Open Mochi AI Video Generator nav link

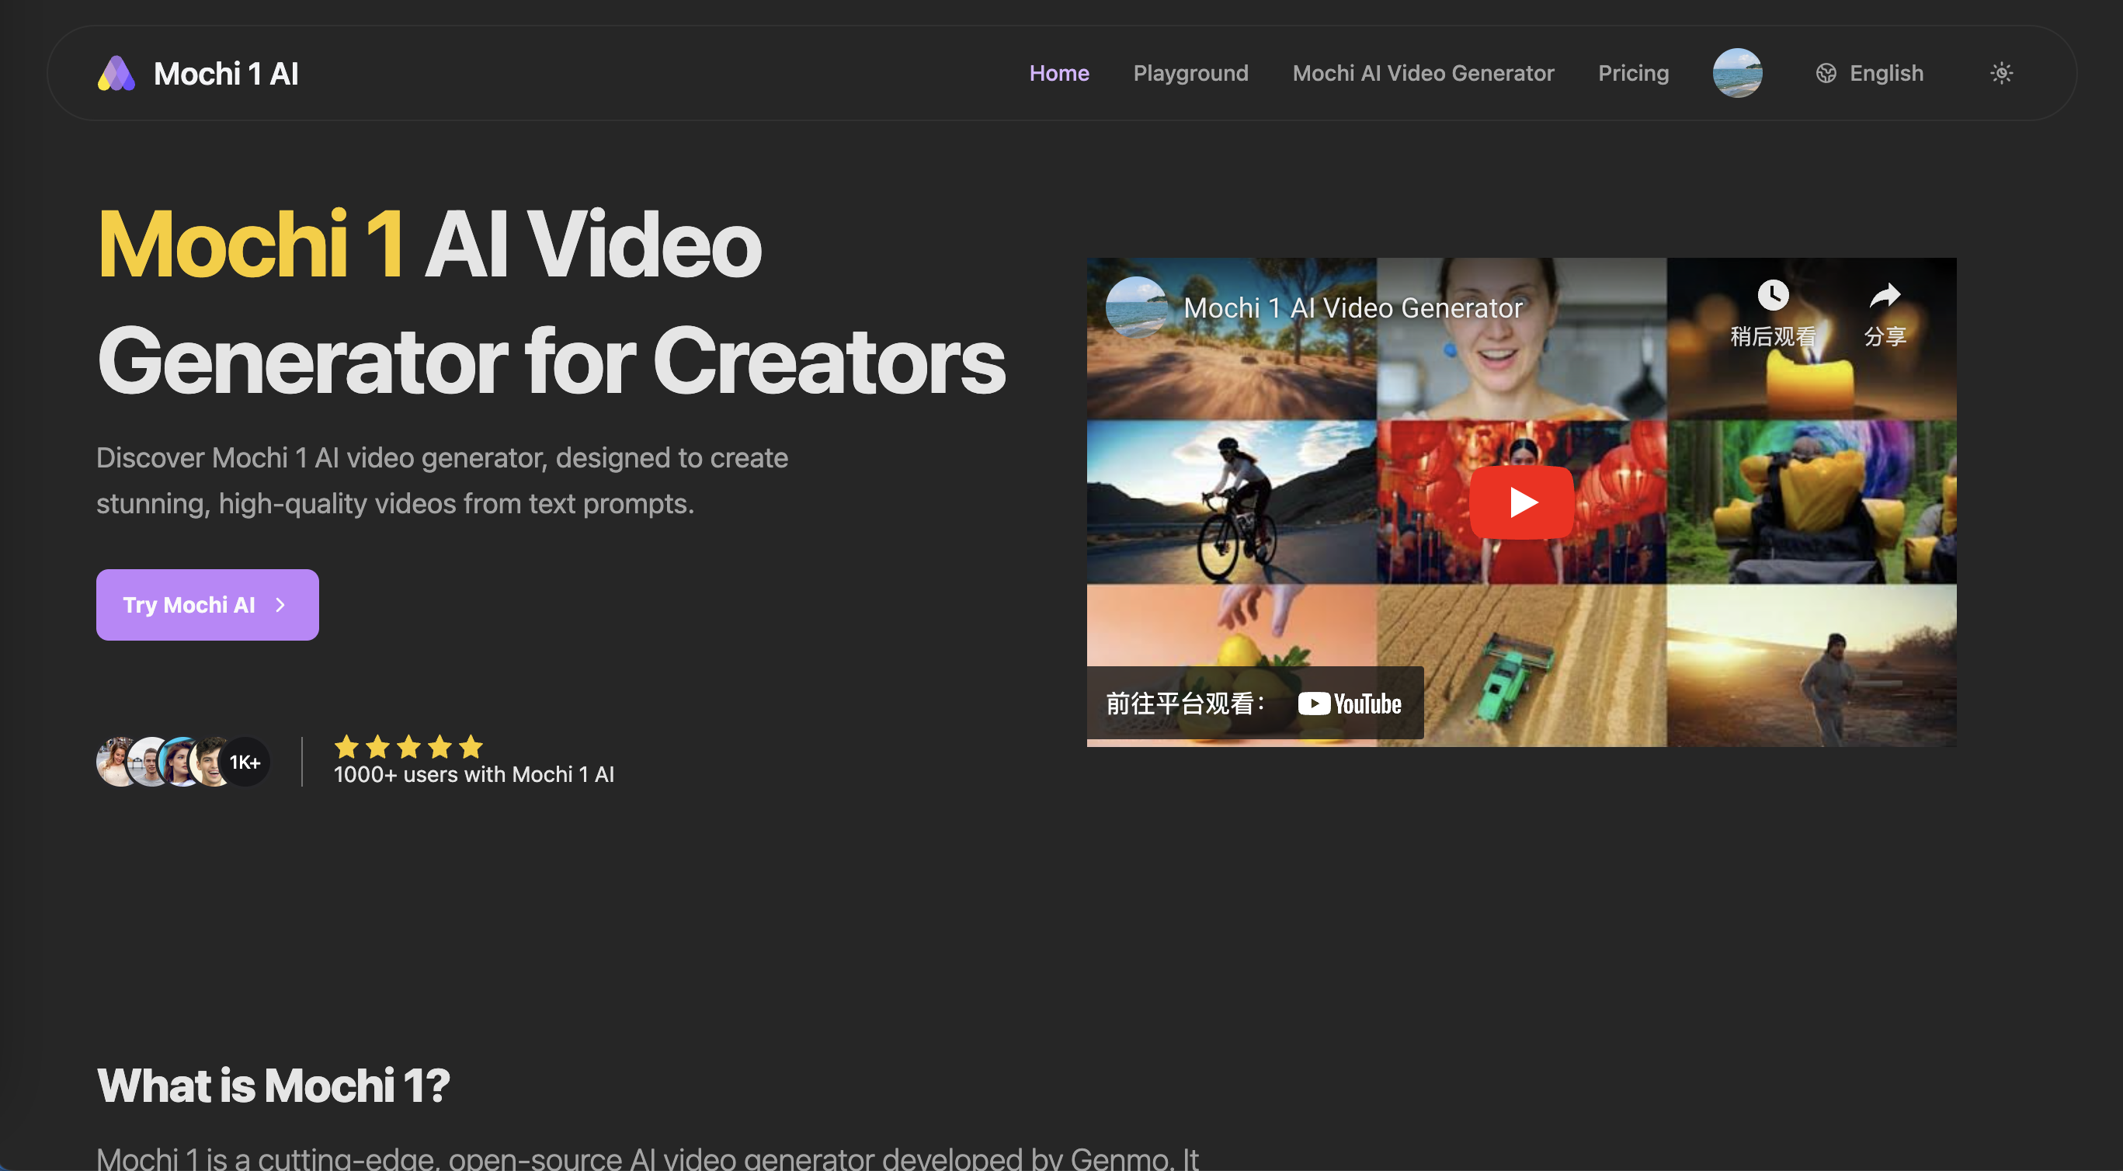1423,73
